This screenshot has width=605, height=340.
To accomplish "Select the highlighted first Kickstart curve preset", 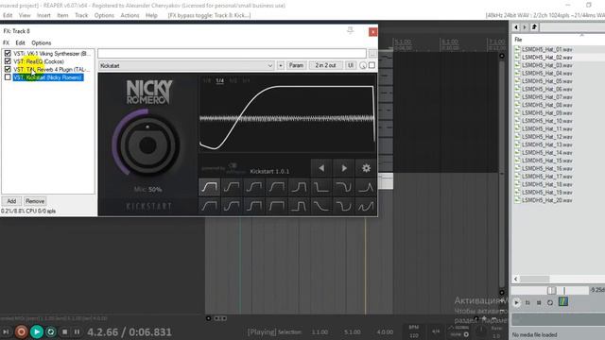I will pyautogui.click(x=209, y=187).
